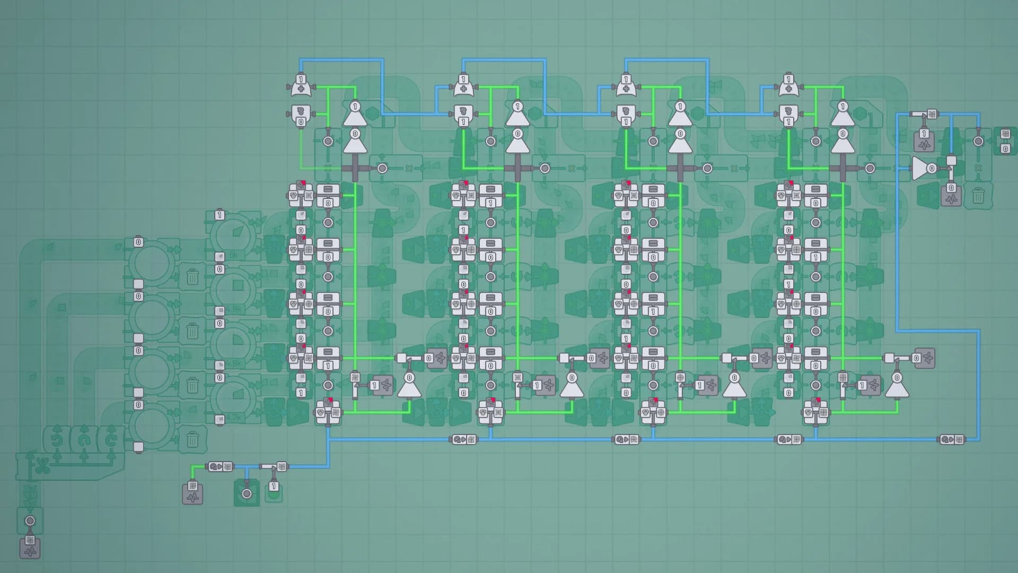Screen dimensions: 1018x573
Task: Select the first column's bottom comparator above the blue bus
Action: click(x=328, y=412)
